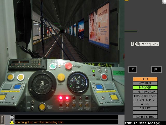This screenshot has width=166, height=125.
Task: Select the green P POWER indicator
Action: point(145,87)
